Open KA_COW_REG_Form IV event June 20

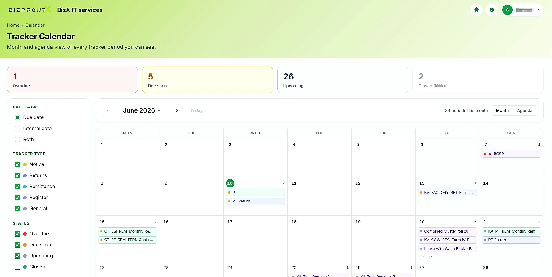[x=447, y=240]
